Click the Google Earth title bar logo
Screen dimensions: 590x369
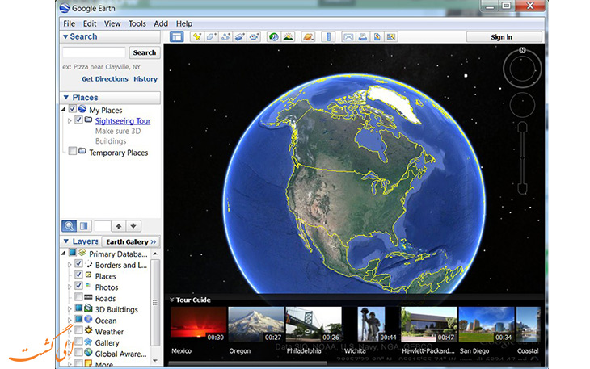tap(65, 8)
